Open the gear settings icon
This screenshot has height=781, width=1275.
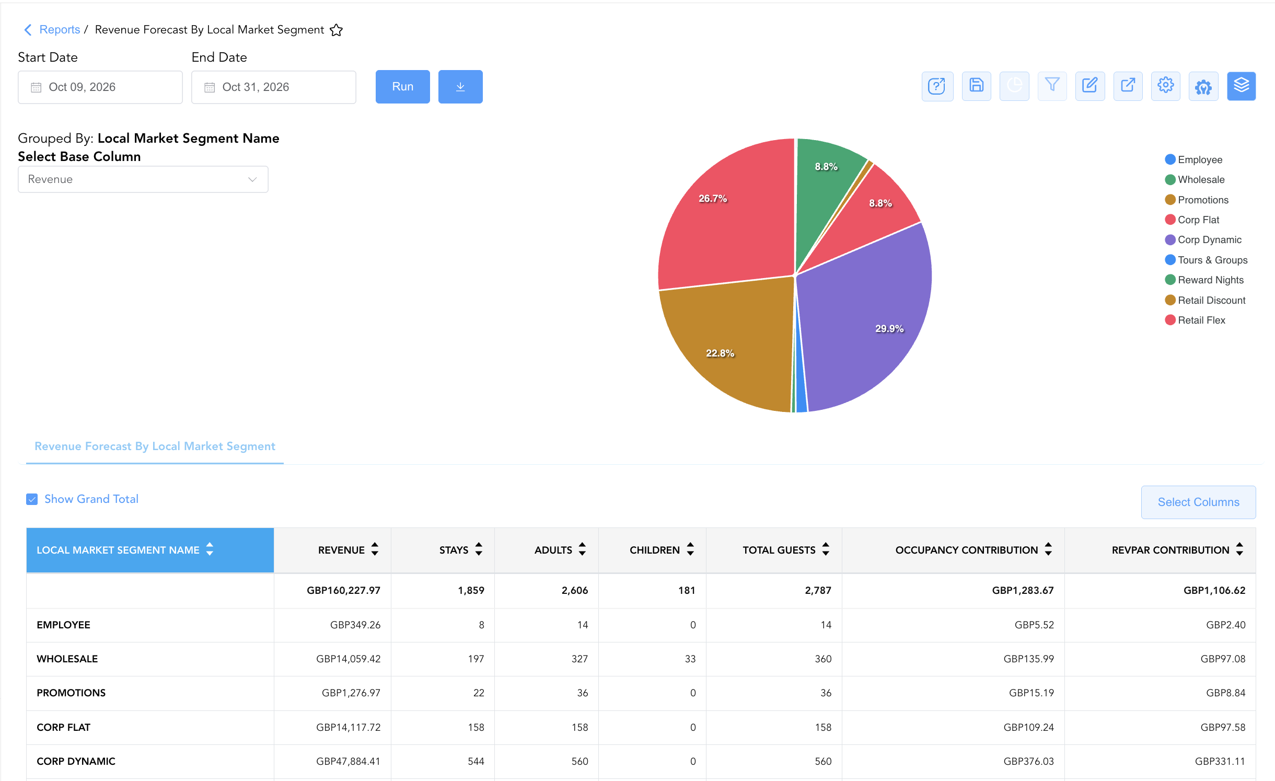[x=1166, y=86]
